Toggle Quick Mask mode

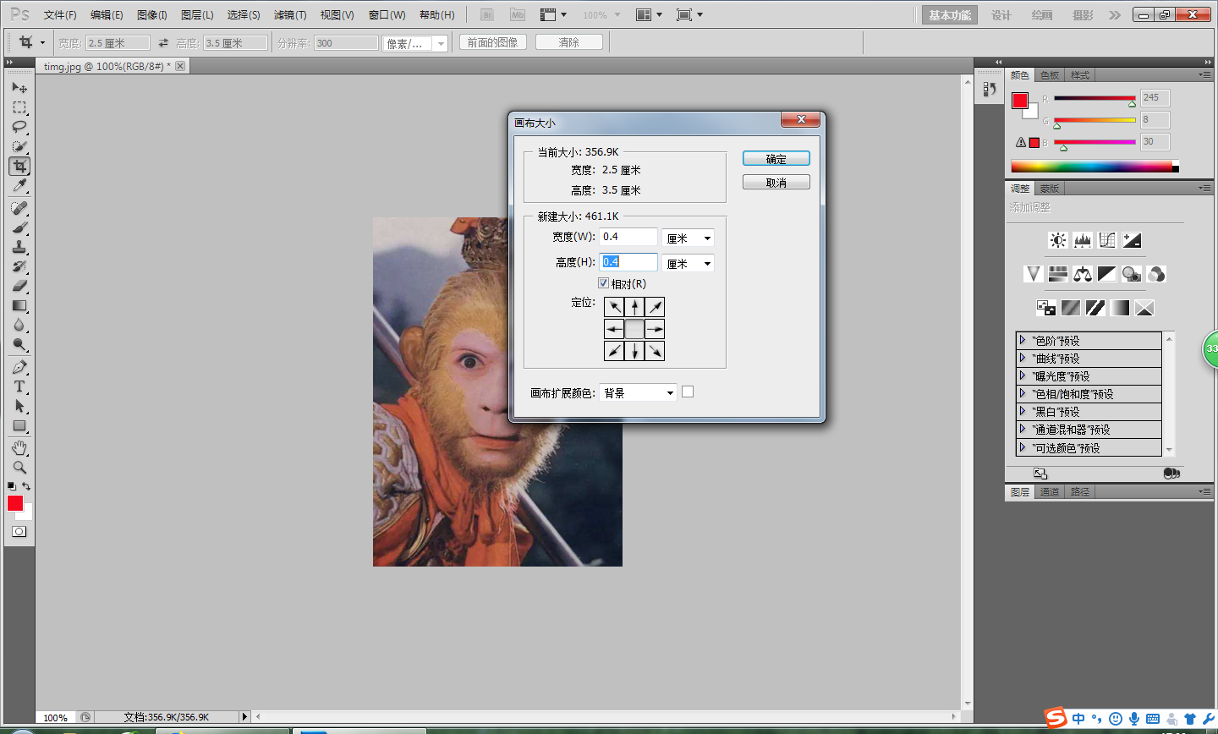pyautogui.click(x=19, y=532)
